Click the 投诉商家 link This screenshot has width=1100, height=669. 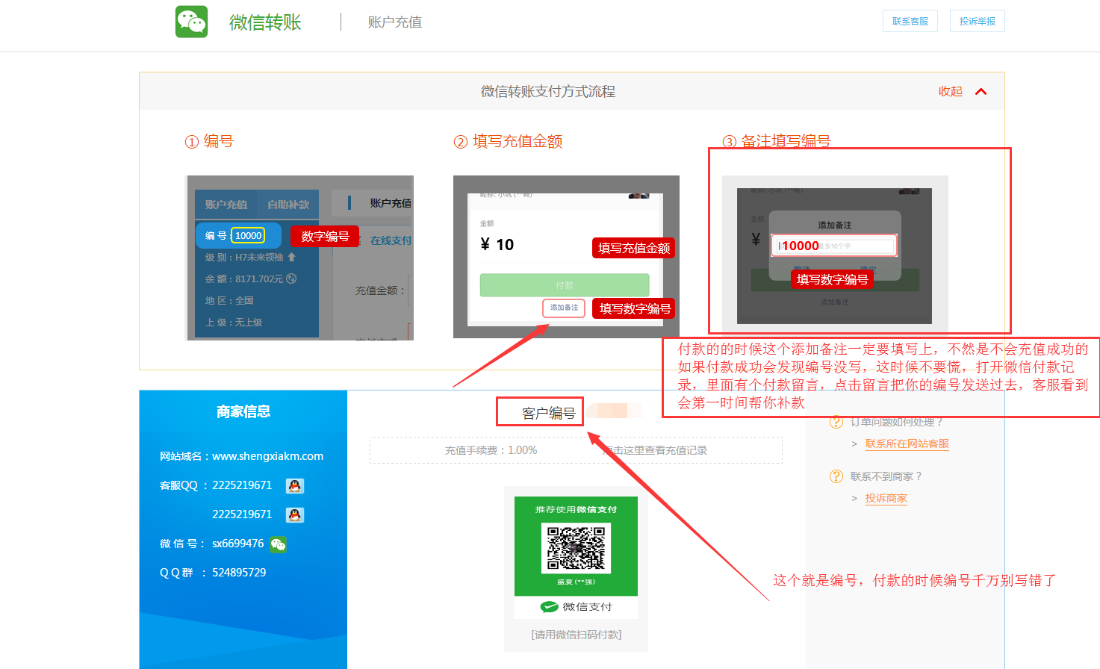[886, 498]
